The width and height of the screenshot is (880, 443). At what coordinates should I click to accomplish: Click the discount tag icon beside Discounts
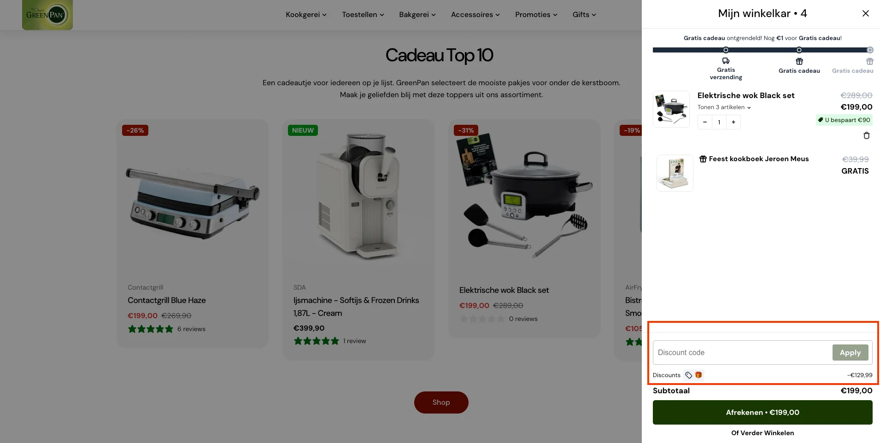[688, 375]
